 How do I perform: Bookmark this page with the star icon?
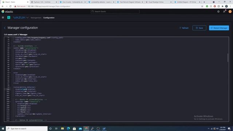[x=202, y=7]
